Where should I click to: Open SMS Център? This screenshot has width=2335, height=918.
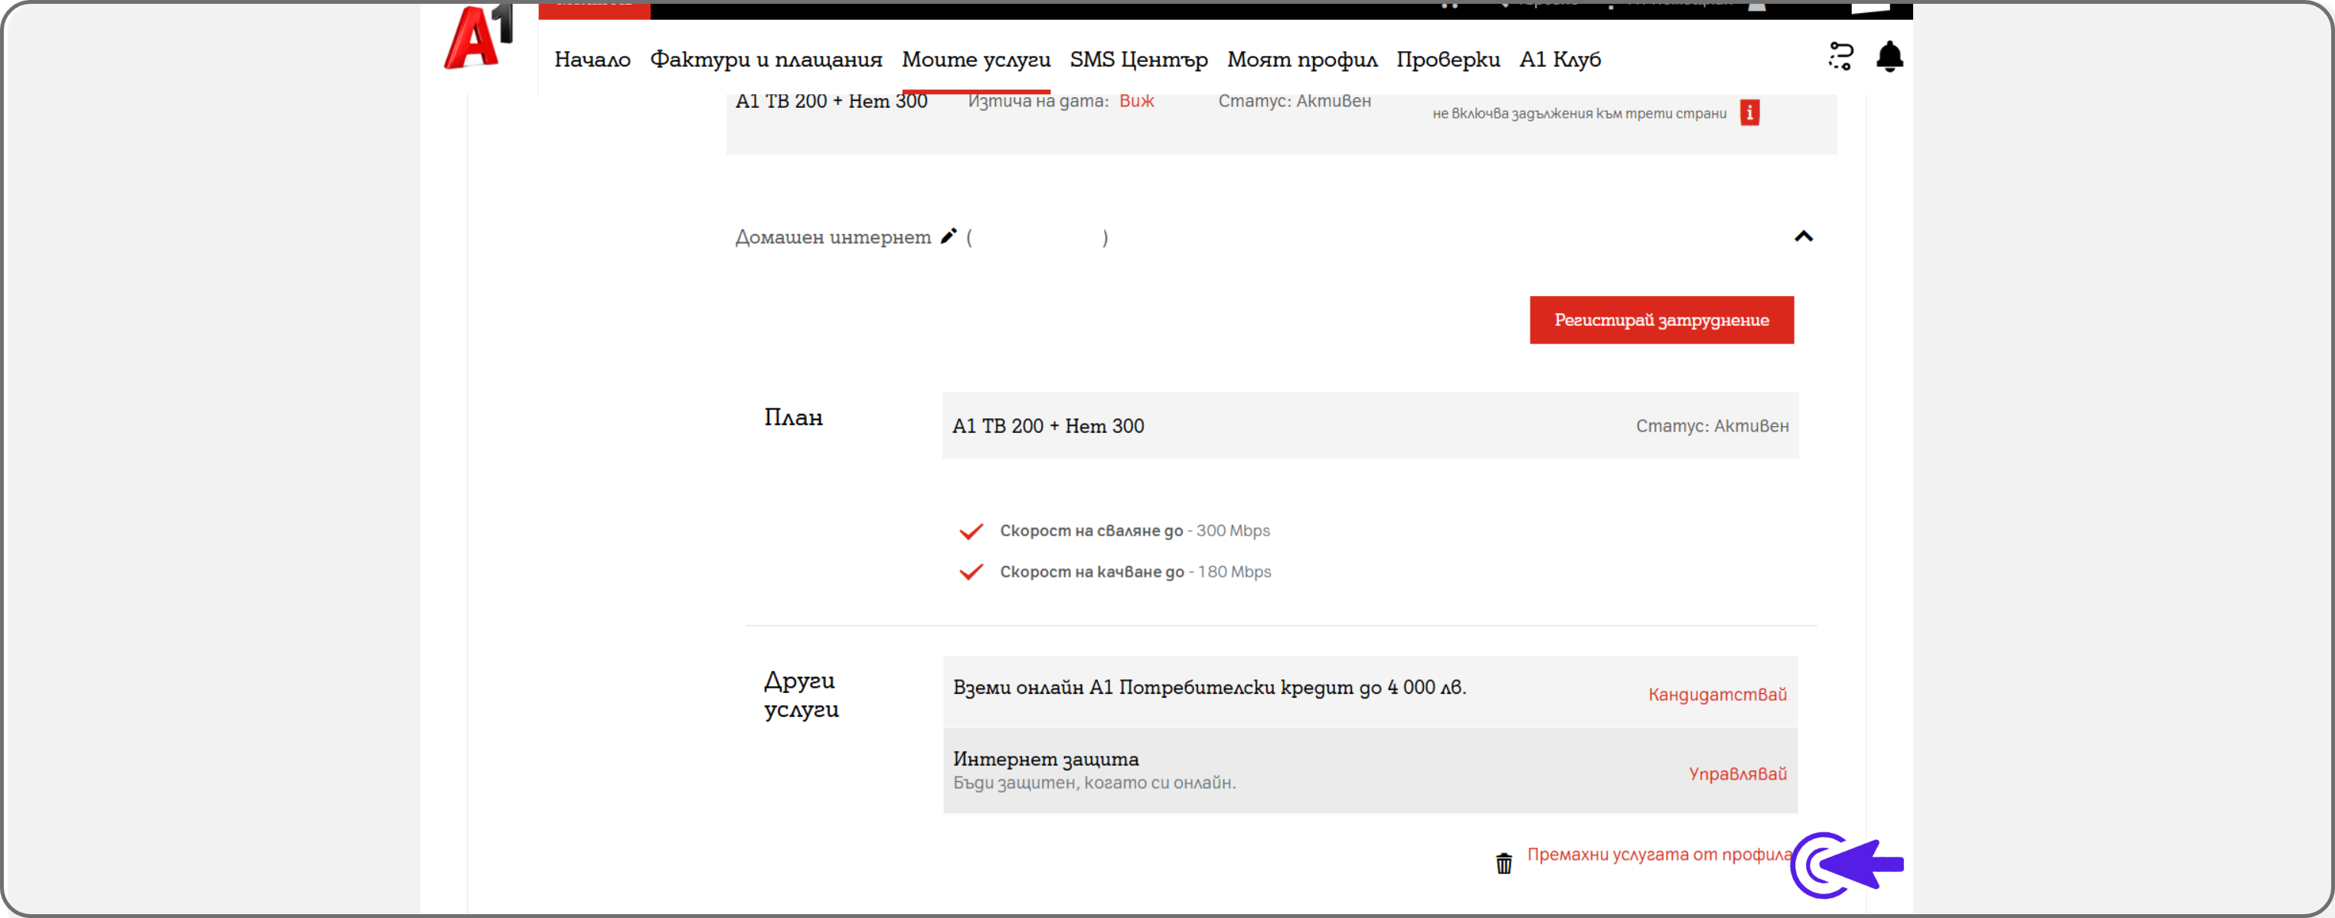[x=1138, y=60]
